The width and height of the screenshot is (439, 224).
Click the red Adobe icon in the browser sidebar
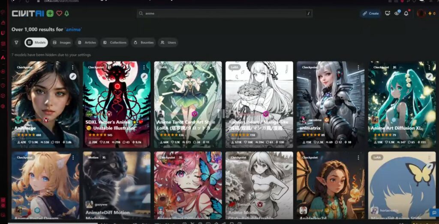[3, 58]
